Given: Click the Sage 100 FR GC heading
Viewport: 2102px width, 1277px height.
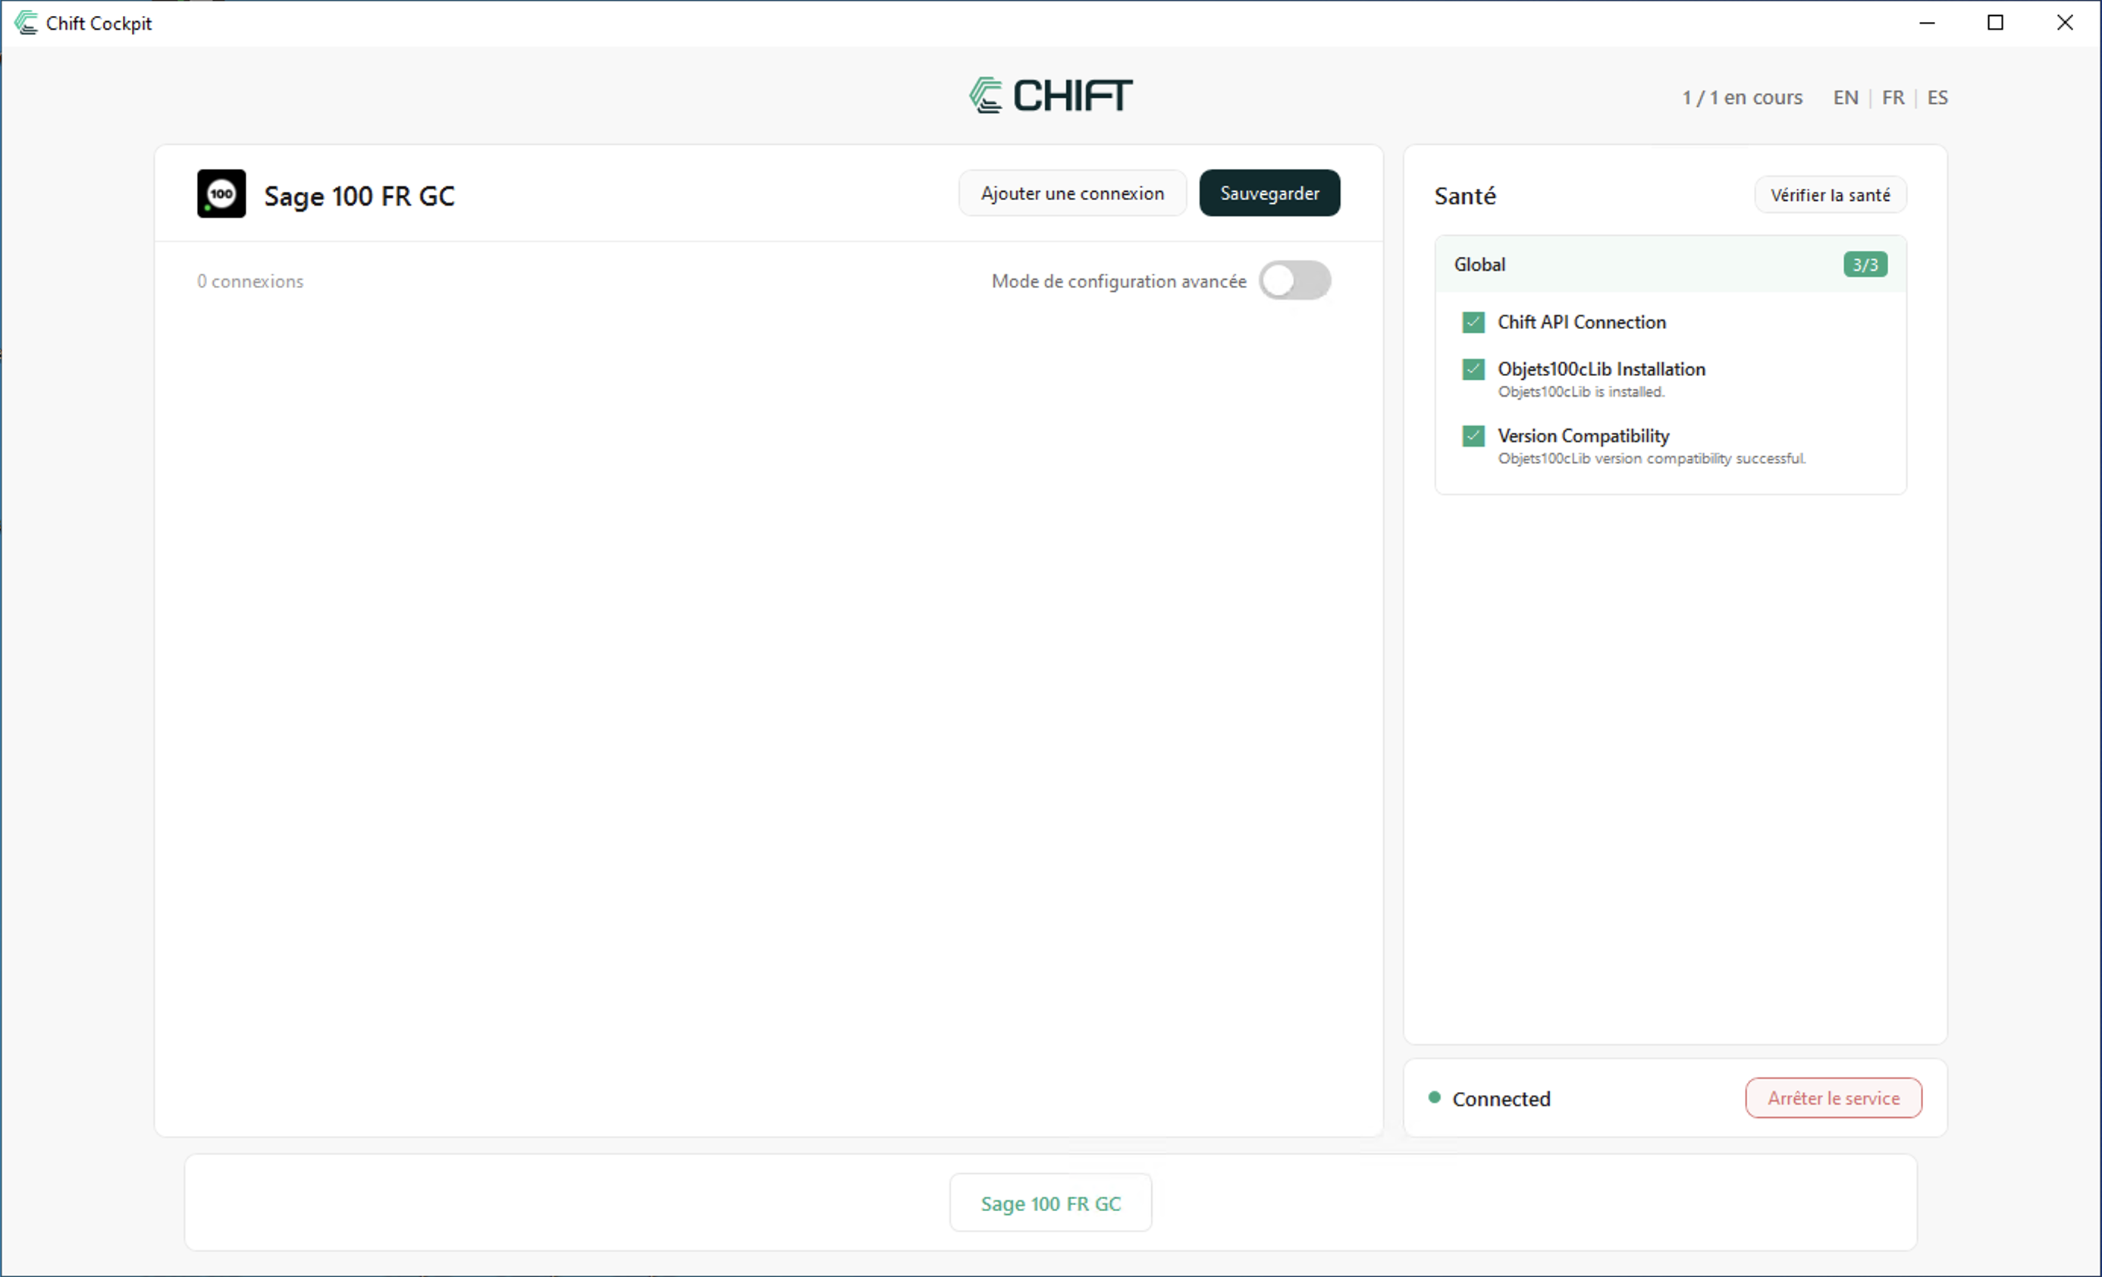Looking at the screenshot, I should (359, 196).
